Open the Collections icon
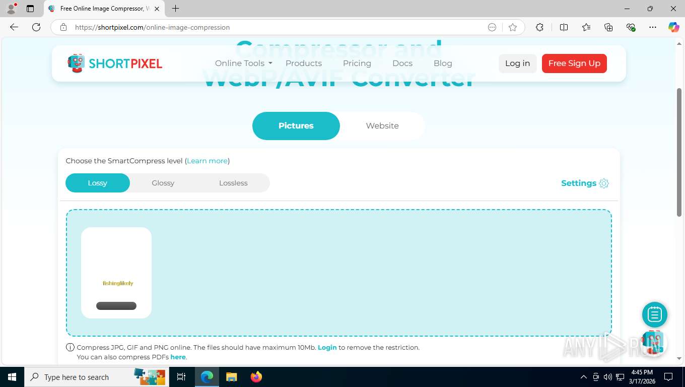Screen dimensions: 685x387 pyautogui.click(x=608, y=27)
